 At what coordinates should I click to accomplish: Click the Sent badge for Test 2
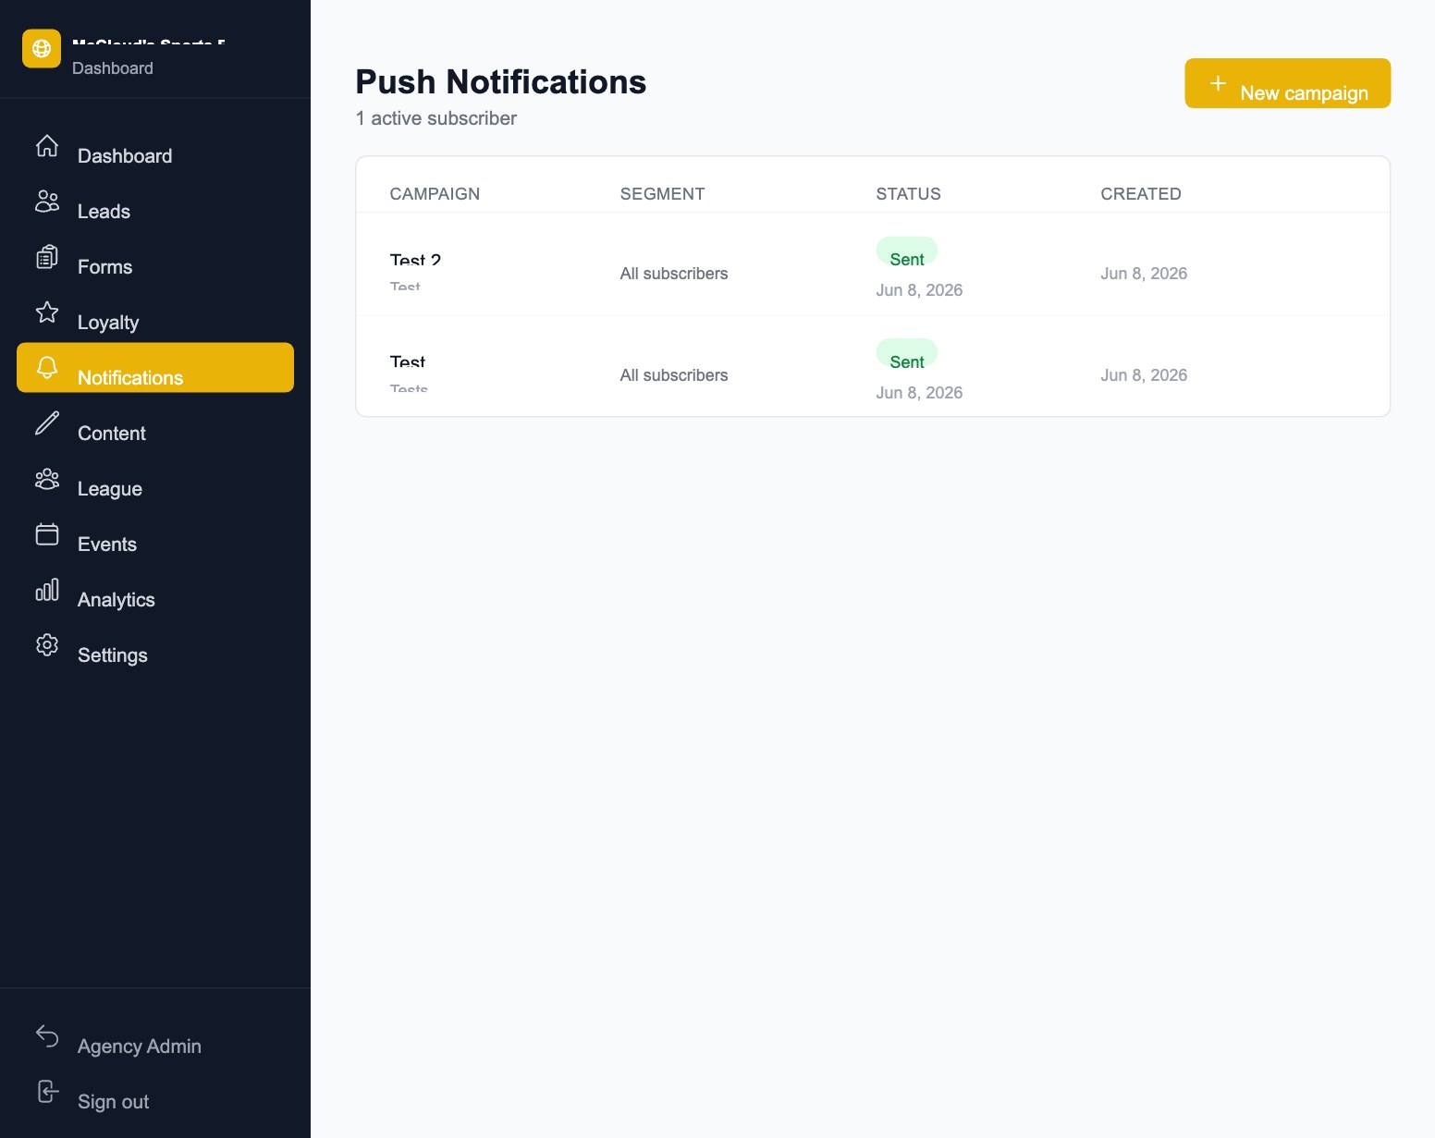tap(907, 251)
